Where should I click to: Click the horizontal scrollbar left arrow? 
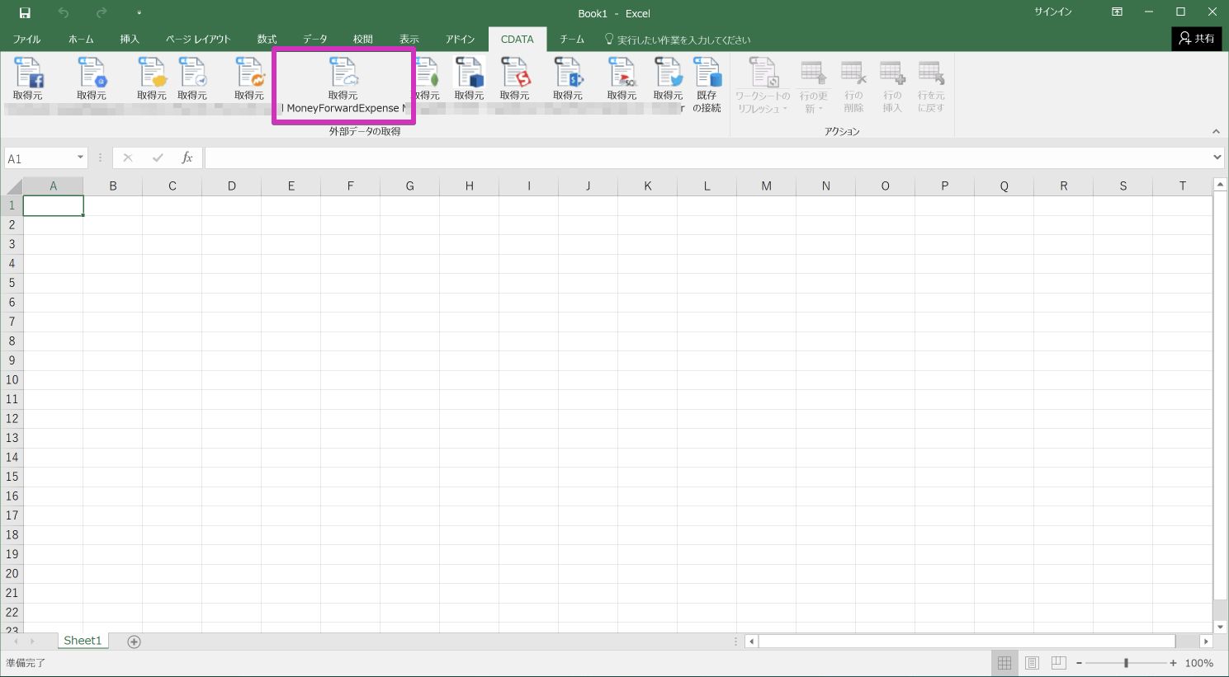[x=751, y=642]
